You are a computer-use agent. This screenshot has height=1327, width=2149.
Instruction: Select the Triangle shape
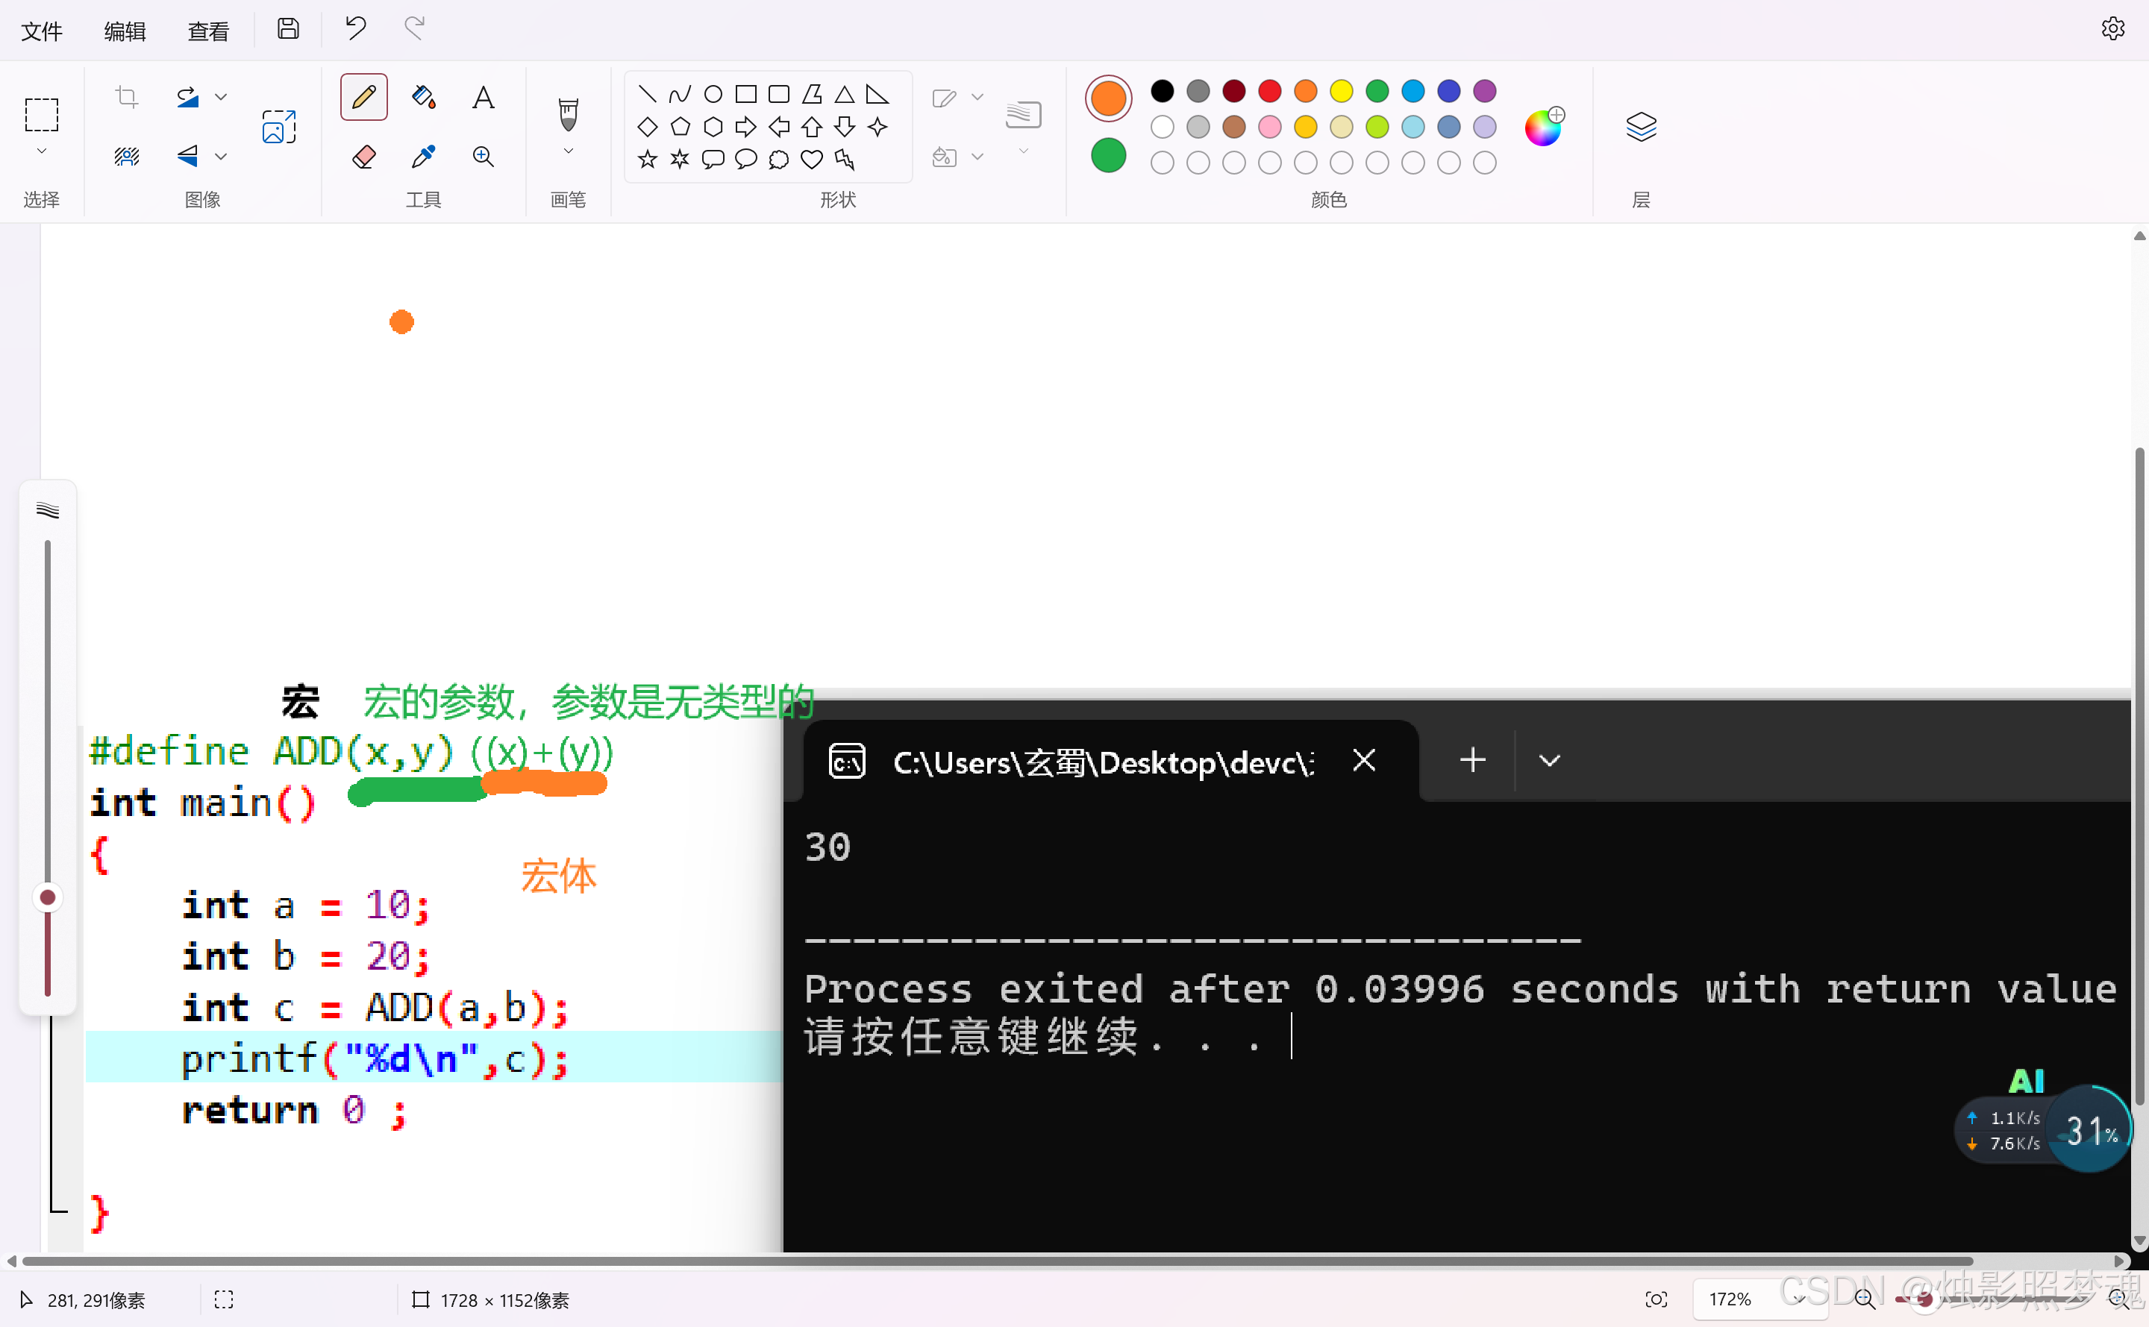tap(845, 94)
